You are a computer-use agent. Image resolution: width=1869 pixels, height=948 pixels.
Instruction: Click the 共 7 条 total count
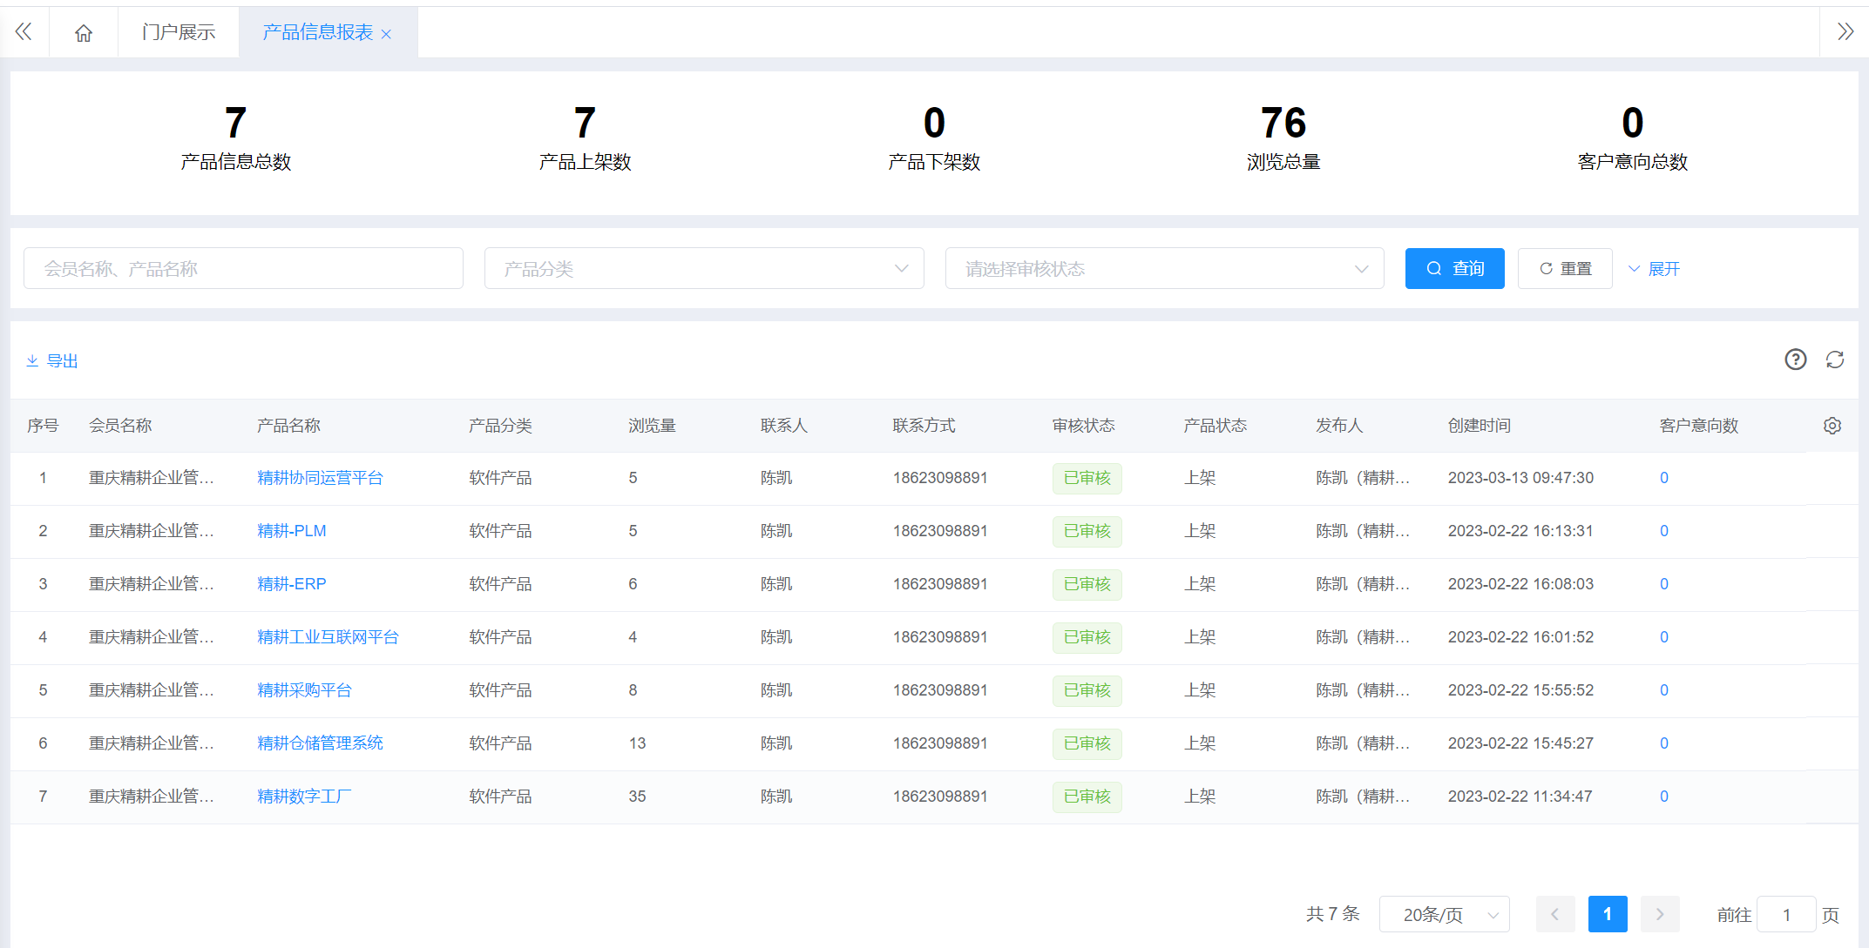point(1332,914)
